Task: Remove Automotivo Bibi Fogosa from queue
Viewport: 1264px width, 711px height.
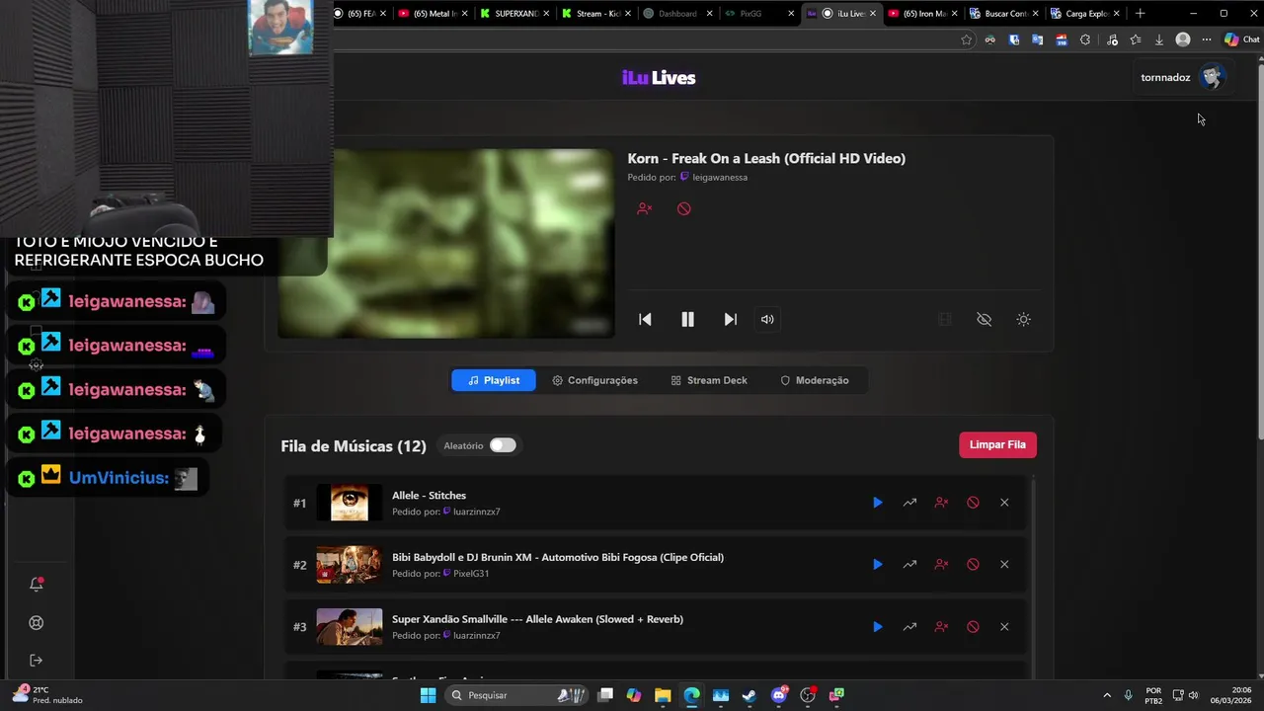Action: (x=1004, y=565)
